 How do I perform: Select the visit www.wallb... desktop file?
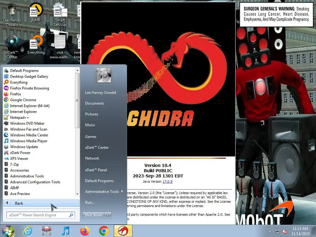pyautogui.click(x=60, y=47)
